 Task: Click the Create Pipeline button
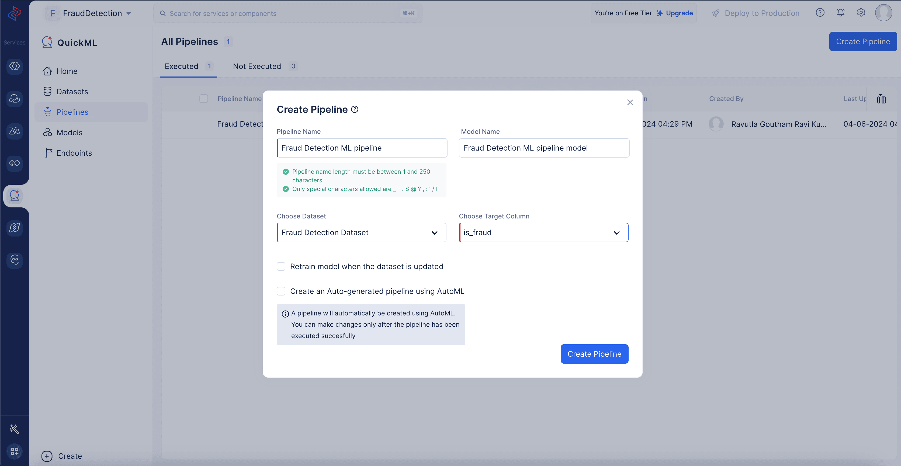594,354
